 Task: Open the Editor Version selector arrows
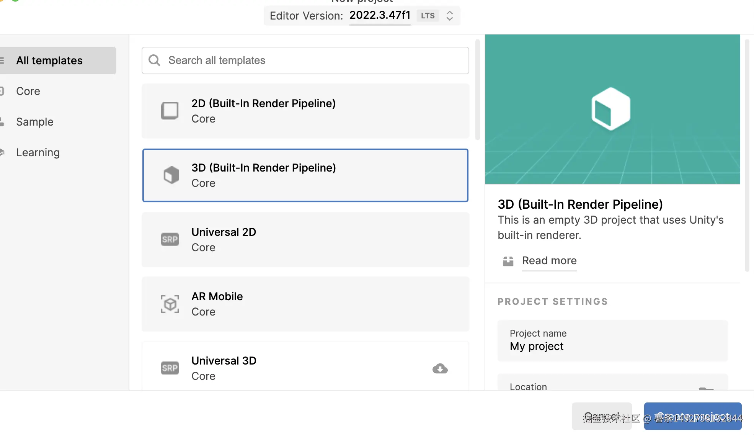point(449,16)
